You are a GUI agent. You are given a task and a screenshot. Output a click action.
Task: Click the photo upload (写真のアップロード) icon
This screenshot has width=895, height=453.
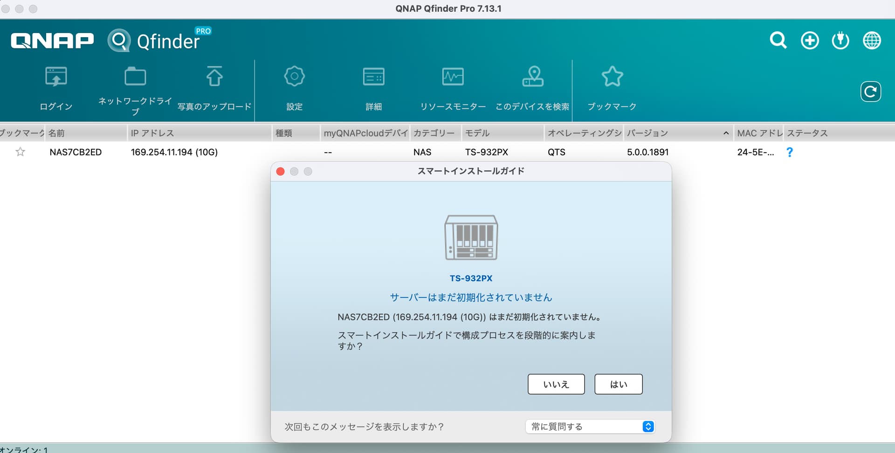click(x=214, y=76)
